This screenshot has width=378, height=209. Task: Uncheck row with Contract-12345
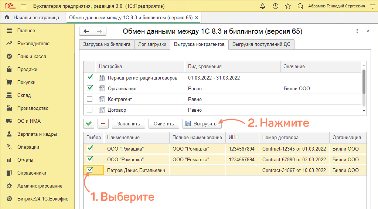tap(90, 149)
